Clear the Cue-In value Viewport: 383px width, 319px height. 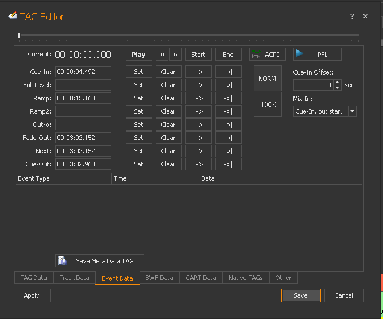(x=169, y=72)
